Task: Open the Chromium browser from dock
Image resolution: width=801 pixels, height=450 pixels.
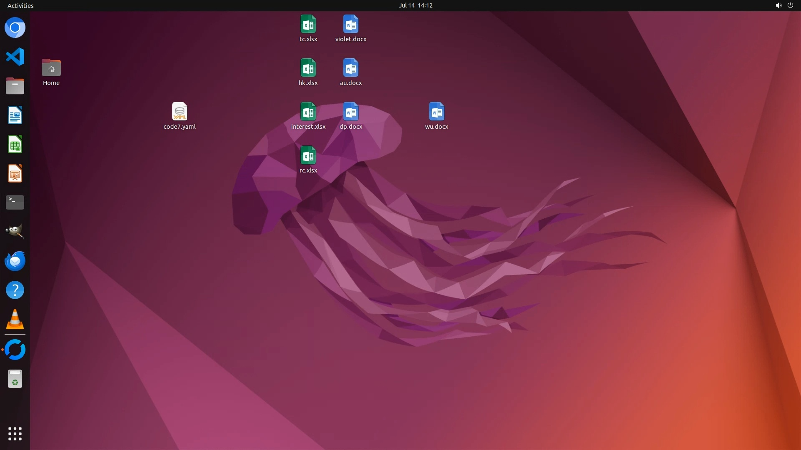Action: pyautogui.click(x=15, y=28)
